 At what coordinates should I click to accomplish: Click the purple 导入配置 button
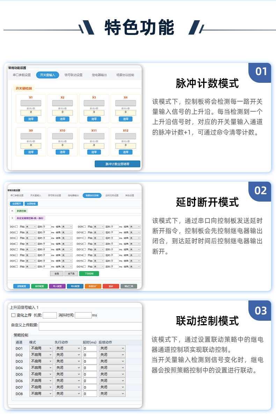point(57,286)
